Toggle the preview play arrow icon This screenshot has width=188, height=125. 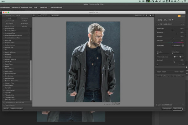click(x=150, y=15)
